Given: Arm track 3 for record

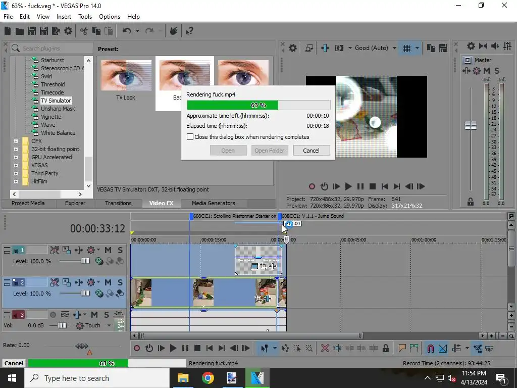Looking at the screenshot, I should pos(53,315).
